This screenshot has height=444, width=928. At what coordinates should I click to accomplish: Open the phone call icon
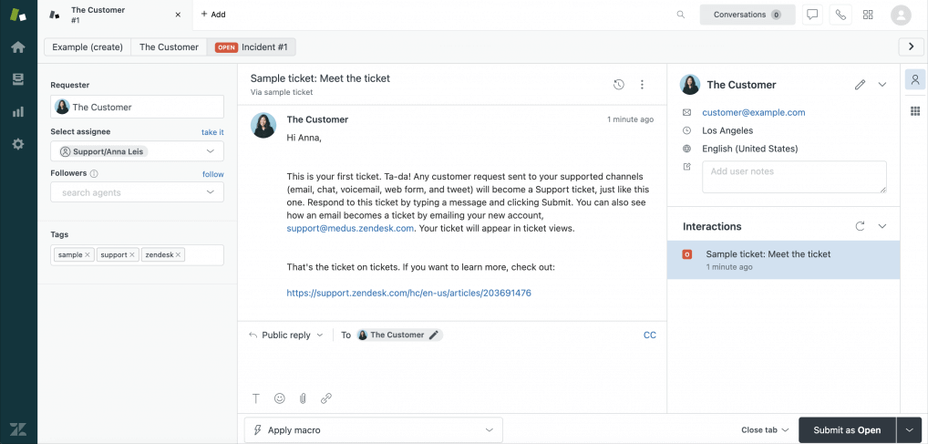(x=840, y=15)
